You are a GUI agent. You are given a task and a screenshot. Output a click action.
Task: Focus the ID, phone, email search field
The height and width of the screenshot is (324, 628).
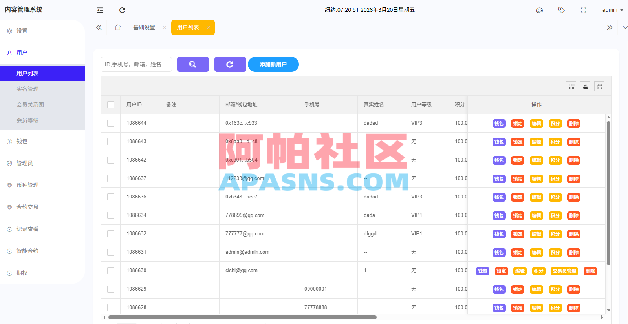pyautogui.click(x=136, y=64)
